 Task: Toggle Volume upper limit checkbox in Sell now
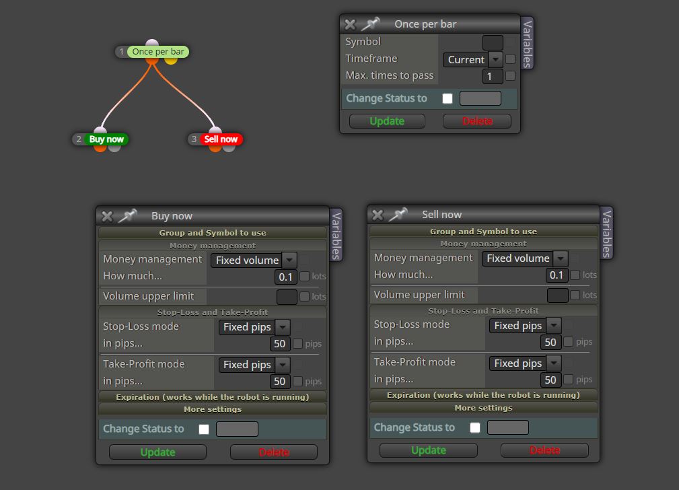[x=575, y=295]
